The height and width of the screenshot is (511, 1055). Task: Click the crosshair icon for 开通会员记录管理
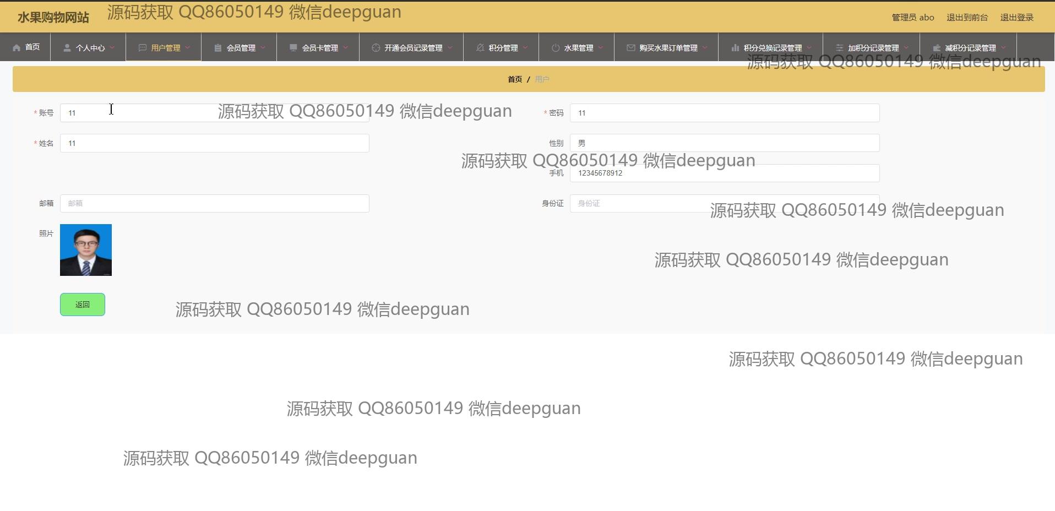(376, 48)
